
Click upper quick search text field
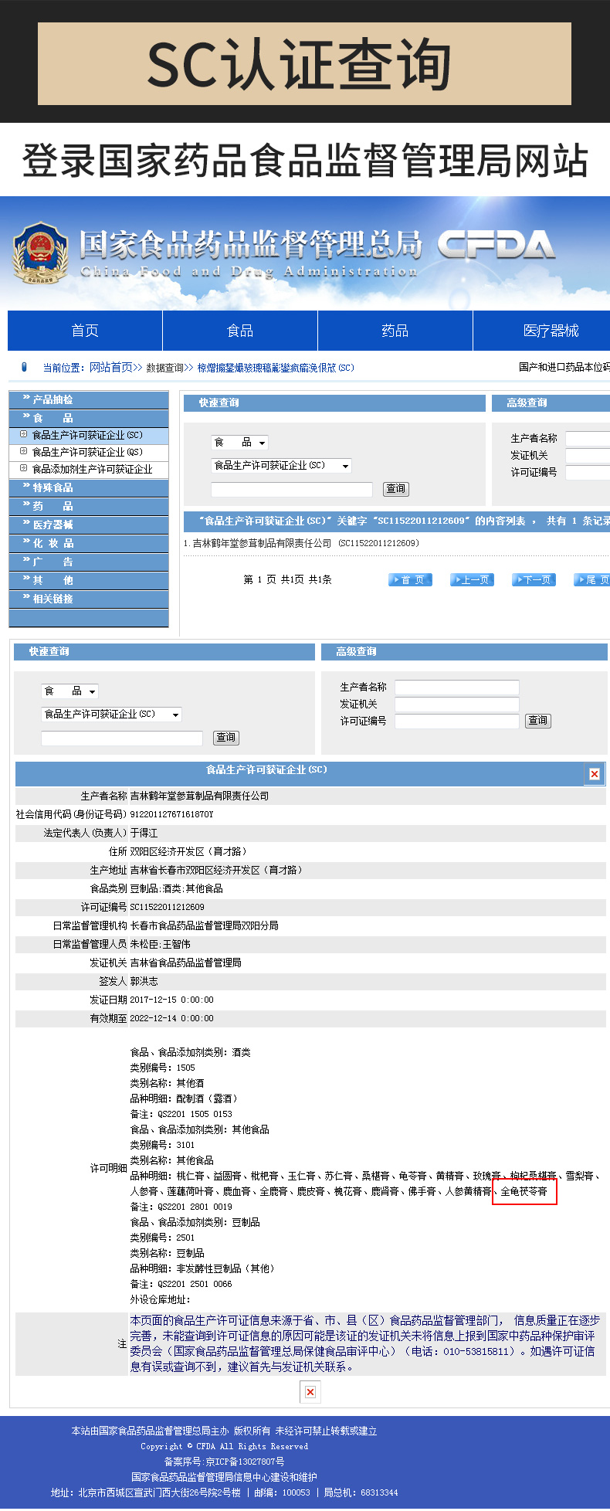click(x=292, y=489)
